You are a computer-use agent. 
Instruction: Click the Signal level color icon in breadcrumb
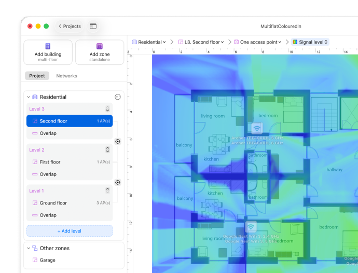(x=295, y=42)
